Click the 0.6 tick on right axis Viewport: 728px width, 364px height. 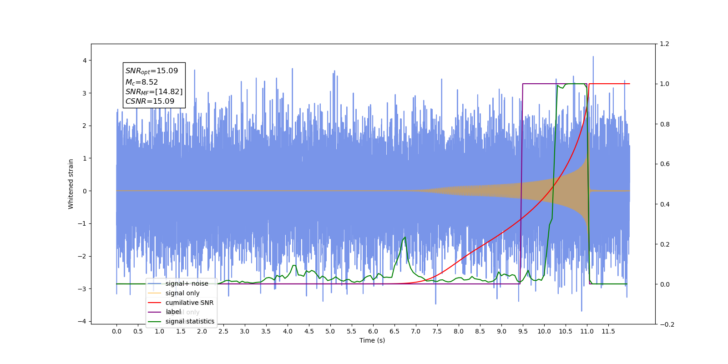[664, 164]
